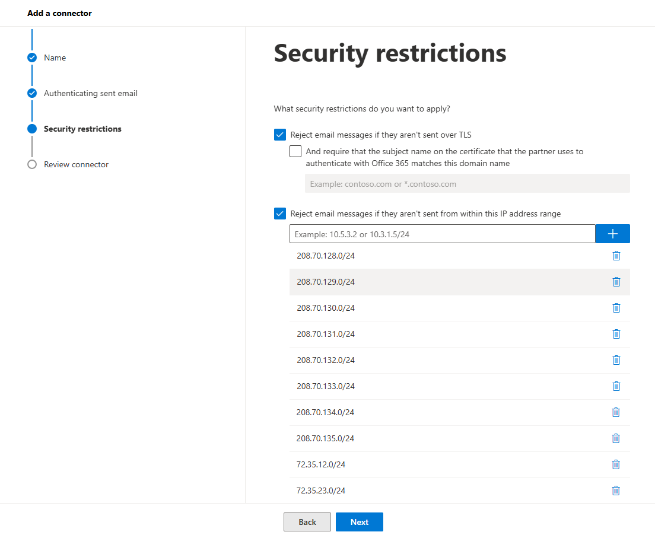
Task: Toggle the IP address range restriction checkbox
Action: point(280,214)
